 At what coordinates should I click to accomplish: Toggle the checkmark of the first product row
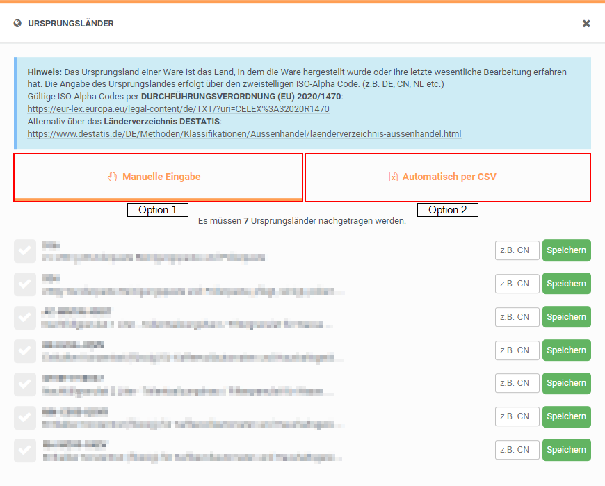[x=25, y=251]
